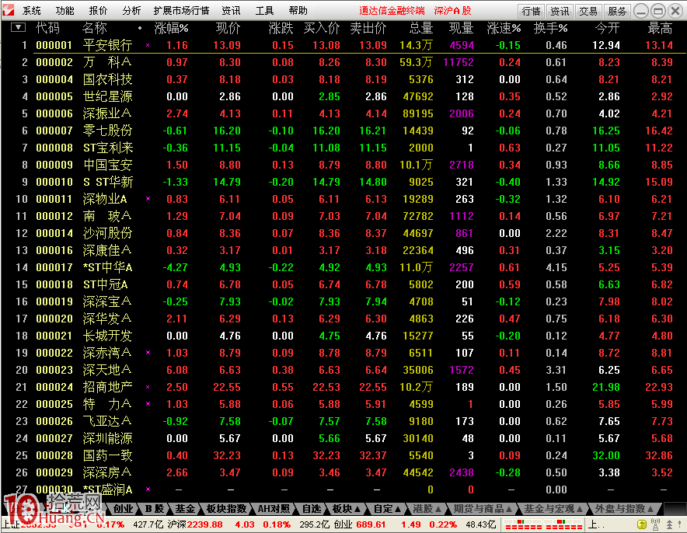Screen dimensions: 687x533
Task: Switch to the 板块指数 tab
Action: [226, 509]
